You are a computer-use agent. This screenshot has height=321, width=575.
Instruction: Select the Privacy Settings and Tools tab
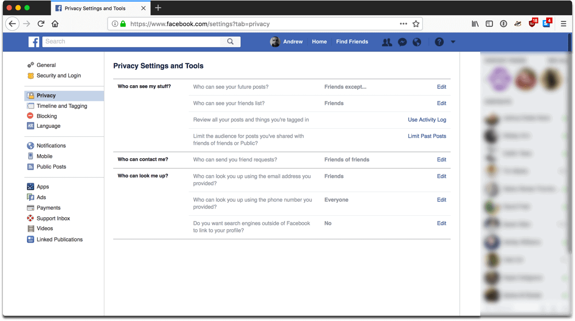[100, 8]
